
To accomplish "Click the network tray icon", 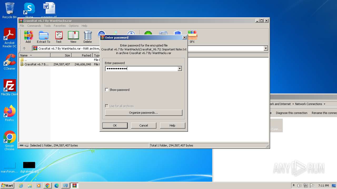I will tap(306, 186).
